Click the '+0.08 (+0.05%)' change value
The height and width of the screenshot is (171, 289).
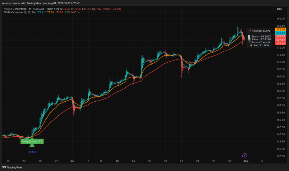coord(112,9)
